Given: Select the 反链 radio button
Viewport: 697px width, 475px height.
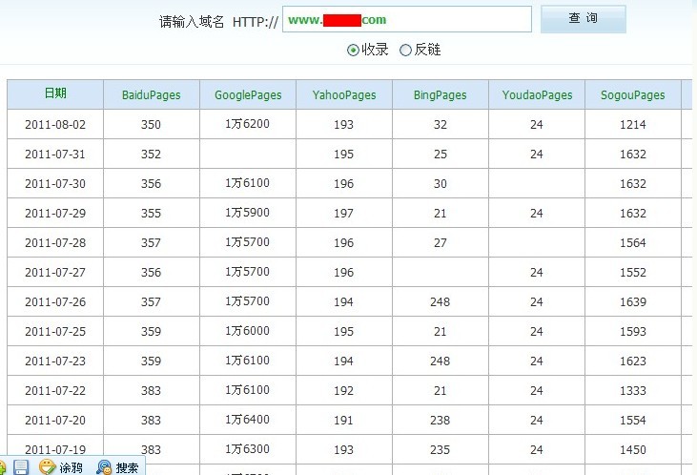Looking at the screenshot, I should click(405, 50).
